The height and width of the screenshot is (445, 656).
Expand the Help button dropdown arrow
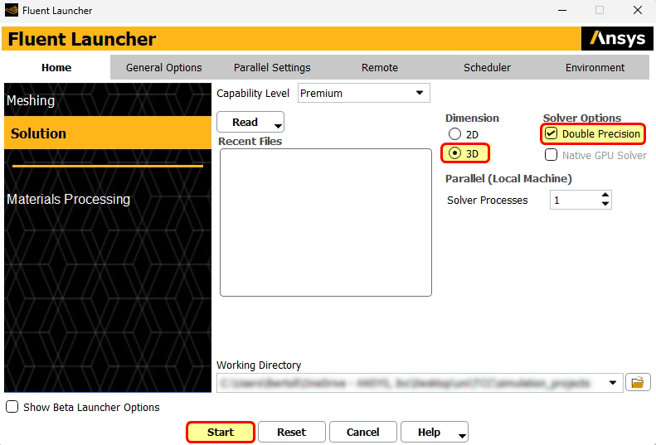pos(462,436)
